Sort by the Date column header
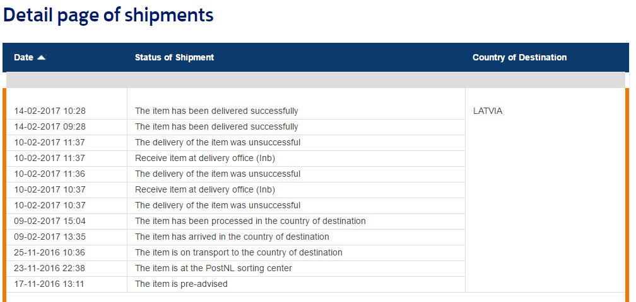Image resolution: width=636 pixels, height=302 pixels. (x=24, y=57)
